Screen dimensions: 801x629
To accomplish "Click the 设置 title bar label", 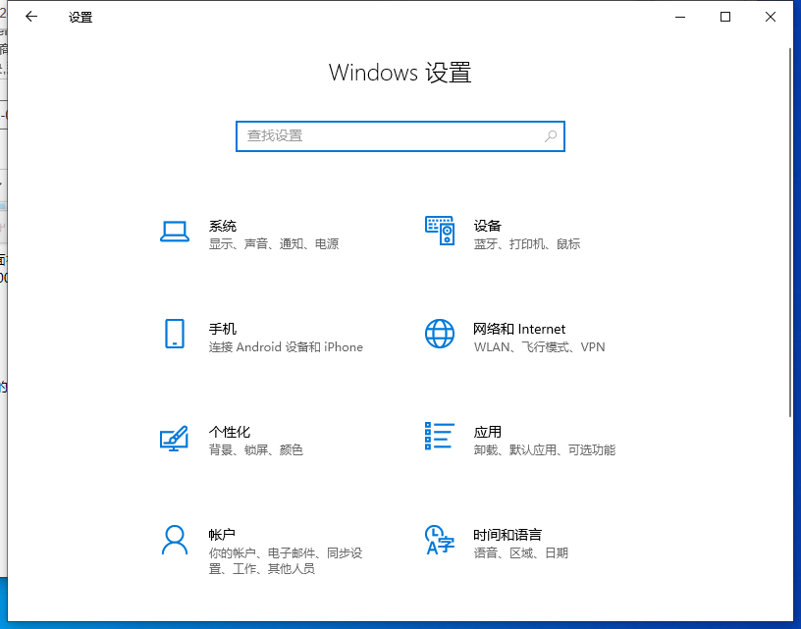I will point(80,17).
